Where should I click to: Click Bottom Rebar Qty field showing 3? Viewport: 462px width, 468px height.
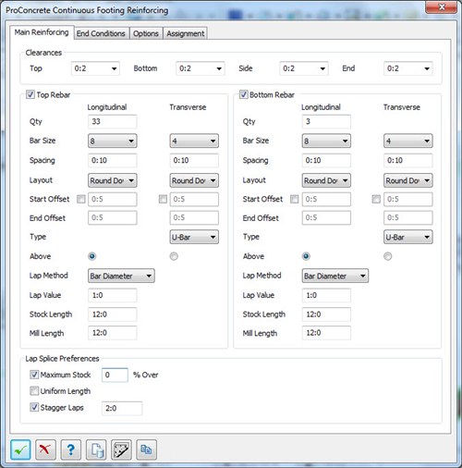326,121
